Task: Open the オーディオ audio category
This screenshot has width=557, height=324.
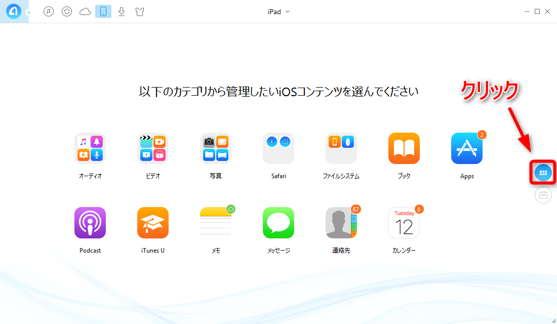Action: pyautogui.click(x=90, y=148)
